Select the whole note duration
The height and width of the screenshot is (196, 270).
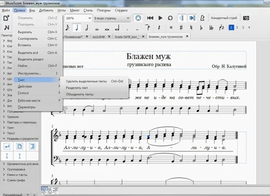tap(97, 30)
